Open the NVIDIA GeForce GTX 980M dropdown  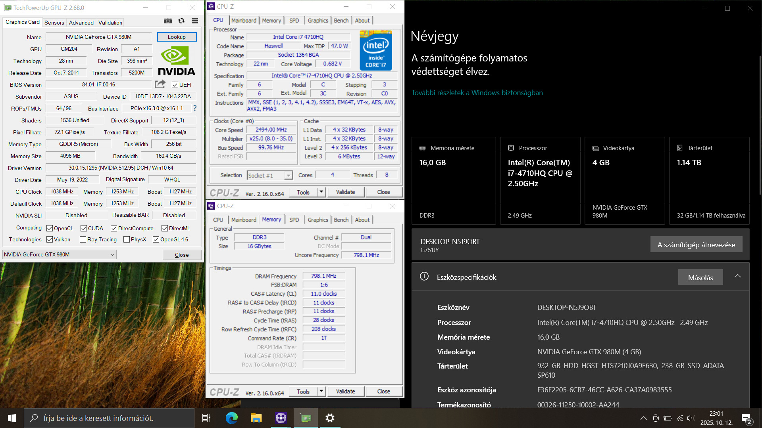pos(60,254)
